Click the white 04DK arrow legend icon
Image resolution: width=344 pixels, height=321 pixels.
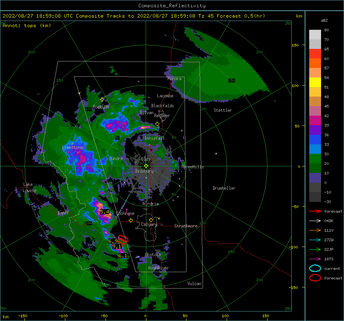coord(315,221)
